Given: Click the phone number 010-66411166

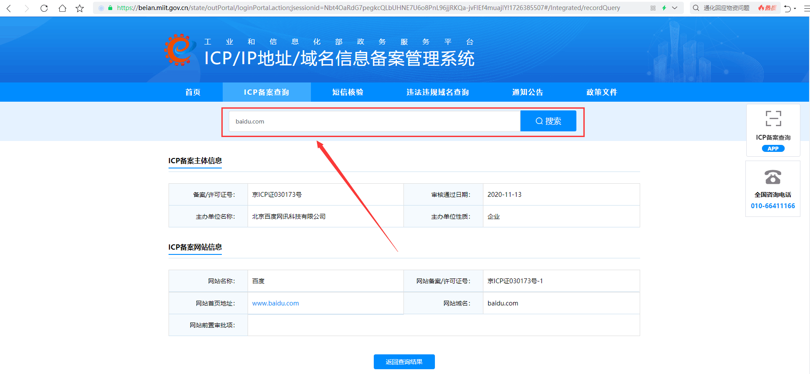Looking at the screenshot, I should click(773, 206).
